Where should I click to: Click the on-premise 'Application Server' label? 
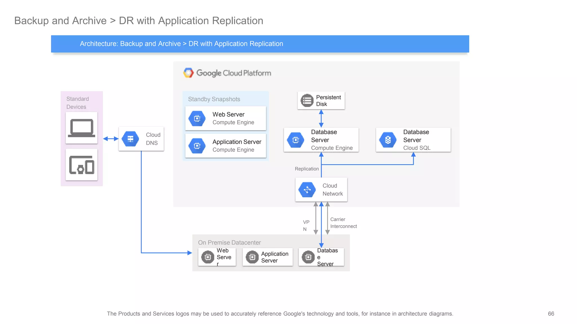tap(275, 257)
